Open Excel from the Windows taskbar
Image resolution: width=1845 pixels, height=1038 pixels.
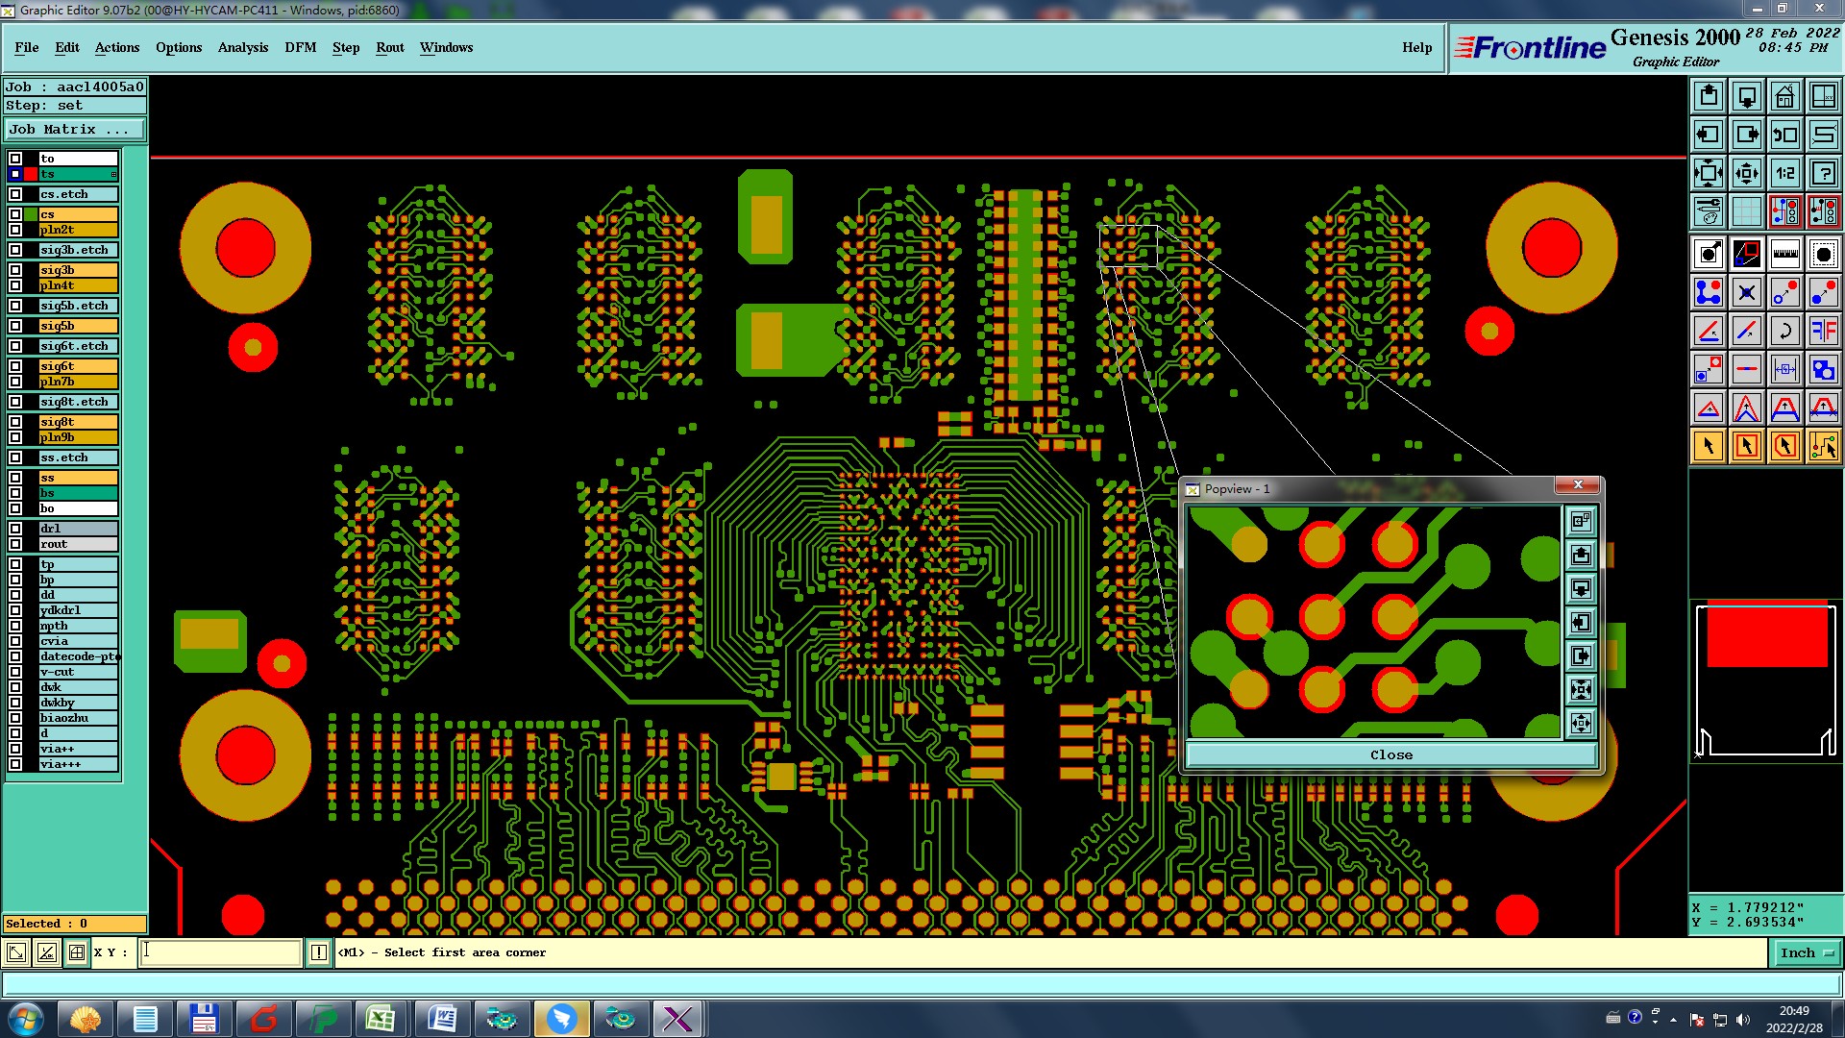click(381, 1019)
